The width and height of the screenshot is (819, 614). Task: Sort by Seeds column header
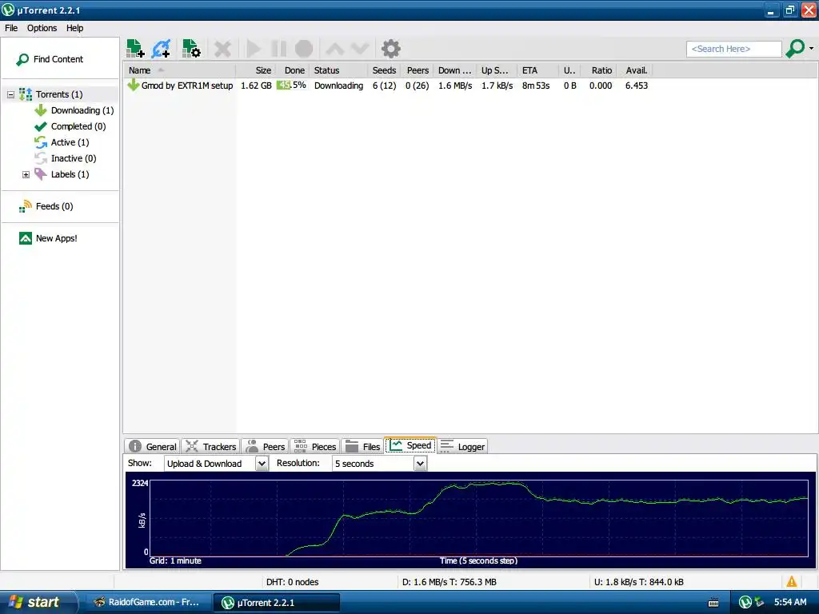[x=384, y=70]
